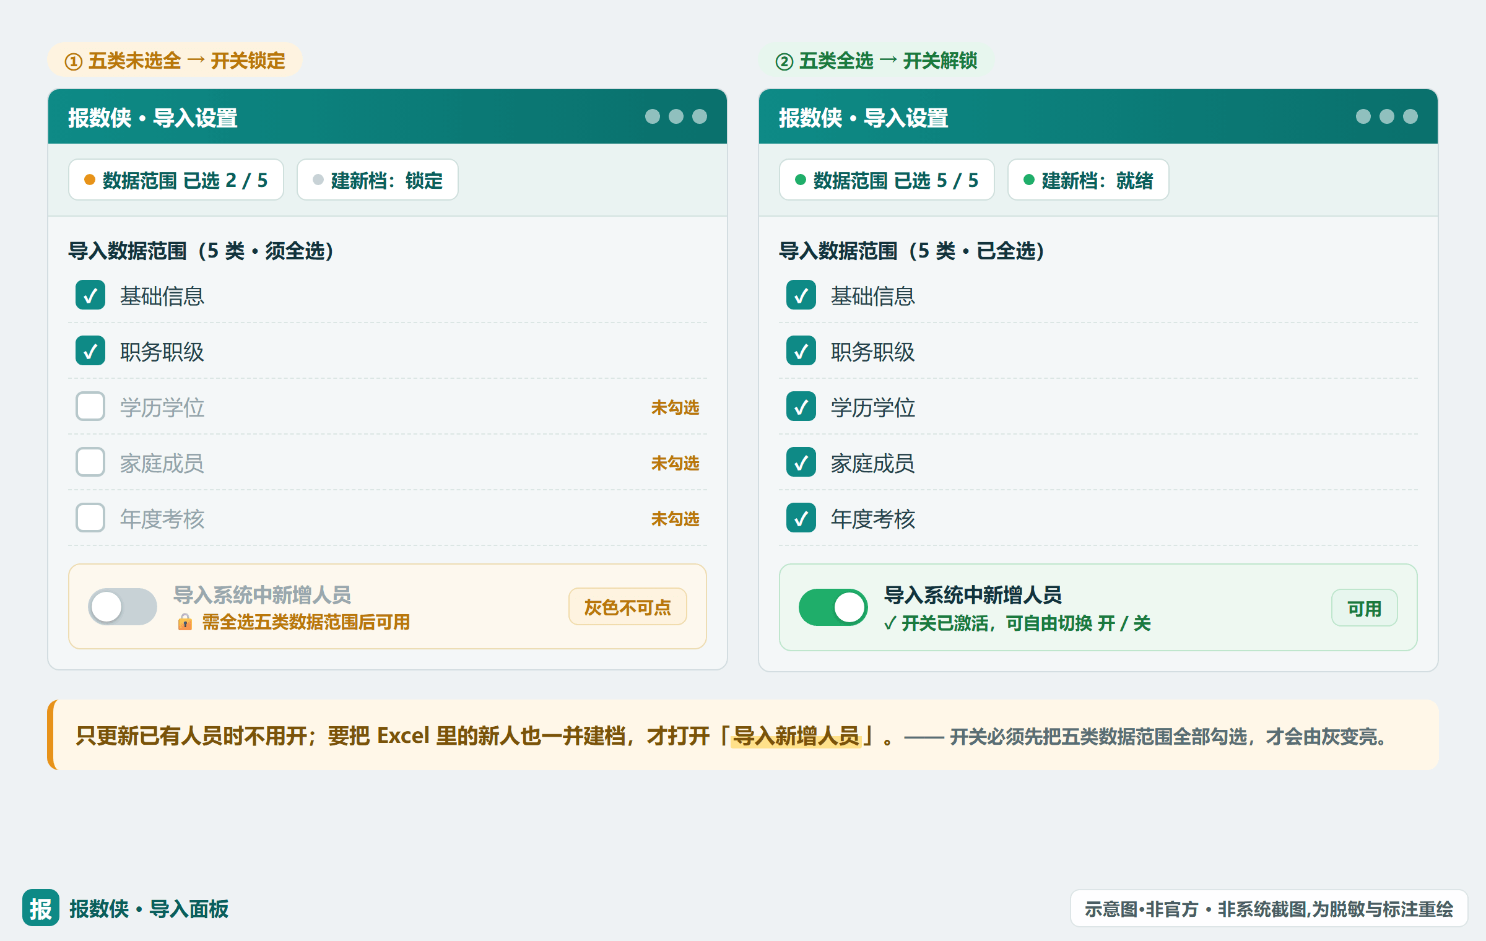
Task: Uncheck 年度考核 in the right unlocked panel
Action: coord(801,518)
